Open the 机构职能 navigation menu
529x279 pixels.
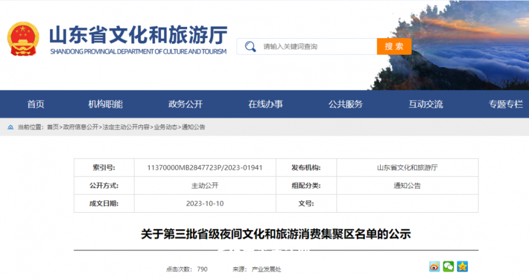[x=105, y=105]
